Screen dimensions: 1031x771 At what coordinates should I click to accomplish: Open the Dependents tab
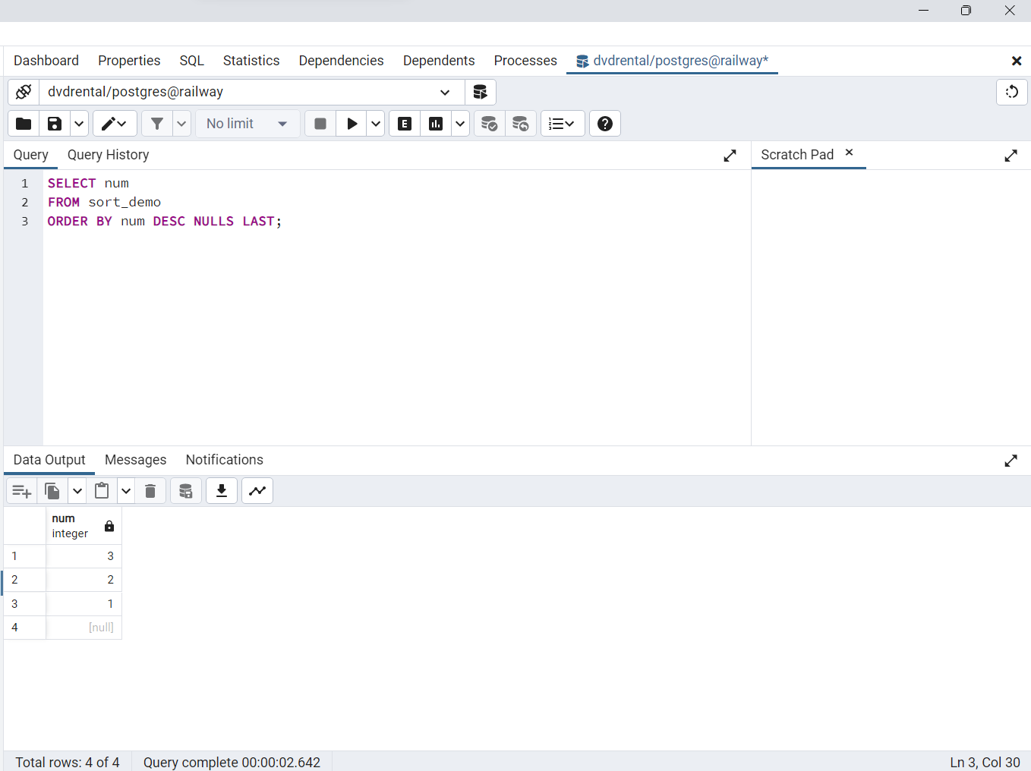click(x=439, y=61)
